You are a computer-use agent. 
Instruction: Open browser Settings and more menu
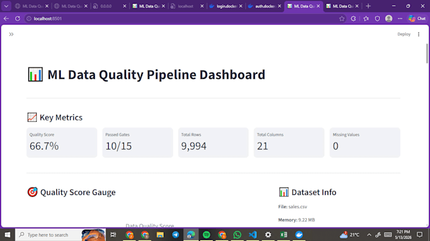400,18
